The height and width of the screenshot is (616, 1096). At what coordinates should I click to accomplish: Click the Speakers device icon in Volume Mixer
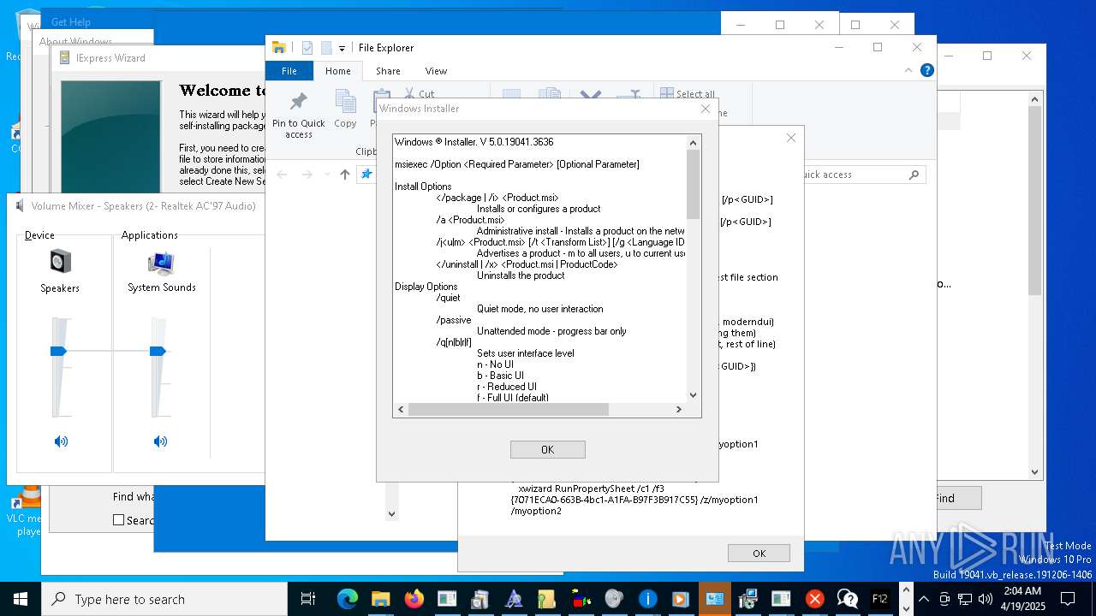(x=60, y=261)
